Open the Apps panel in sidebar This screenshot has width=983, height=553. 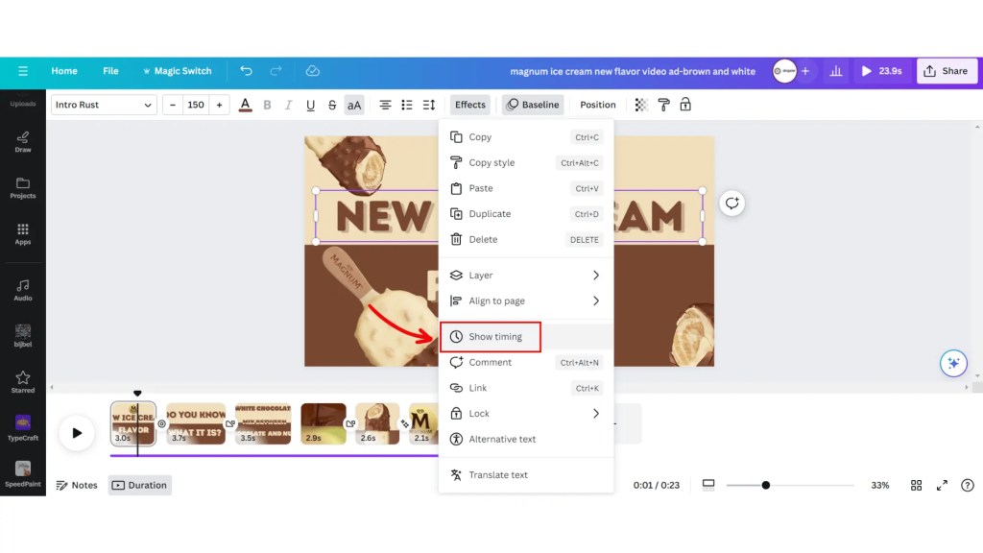coord(23,233)
